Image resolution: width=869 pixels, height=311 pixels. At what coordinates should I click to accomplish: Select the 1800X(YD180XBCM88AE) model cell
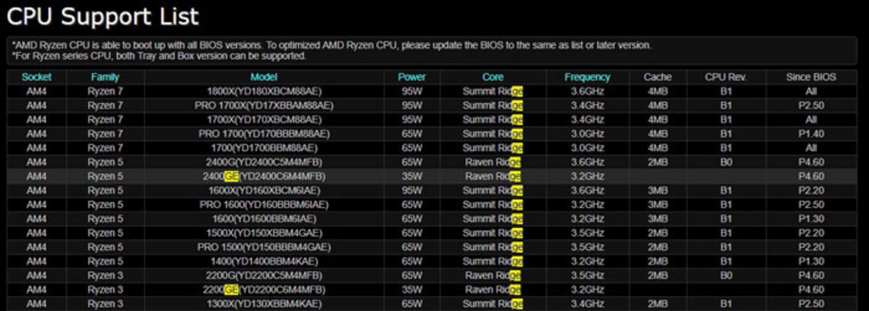click(264, 91)
